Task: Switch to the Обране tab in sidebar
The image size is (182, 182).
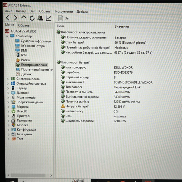Action: pyautogui.click(x=24, y=25)
